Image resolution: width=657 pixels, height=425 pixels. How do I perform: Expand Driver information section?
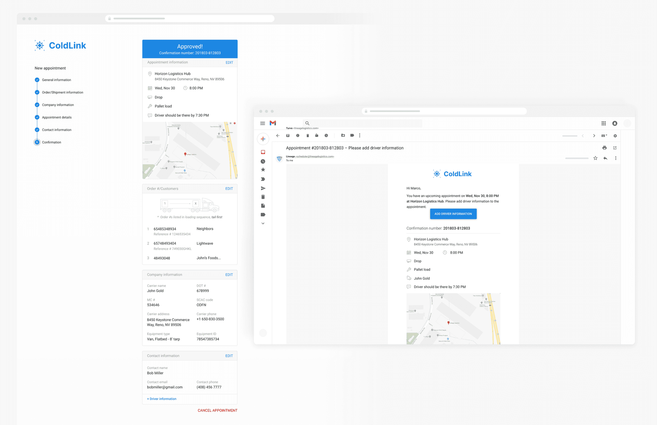[162, 399]
